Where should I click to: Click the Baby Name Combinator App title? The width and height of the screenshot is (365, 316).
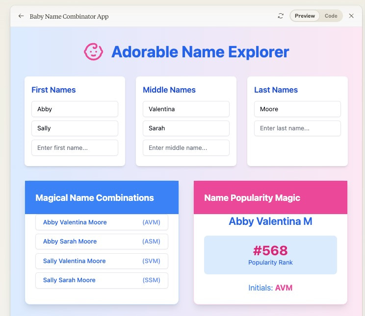(69, 16)
